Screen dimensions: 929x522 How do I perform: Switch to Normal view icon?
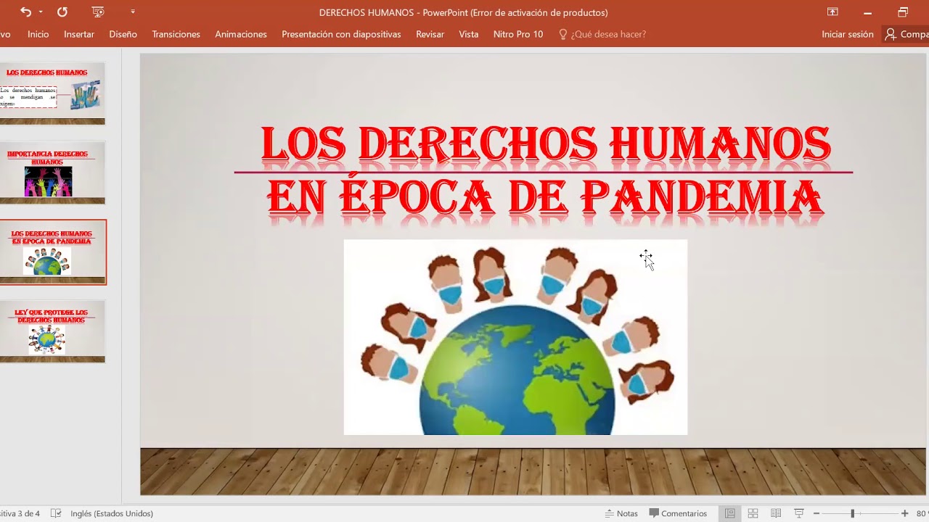pyautogui.click(x=730, y=513)
